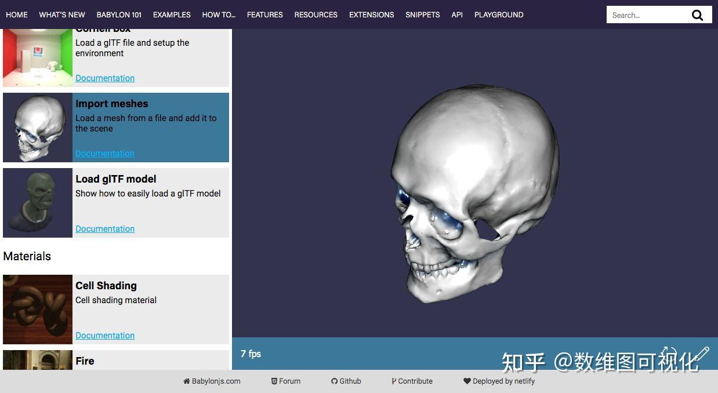Screen dimensions: 718x393
Task: Select the API navigation item
Action: pyautogui.click(x=456, y=14)
